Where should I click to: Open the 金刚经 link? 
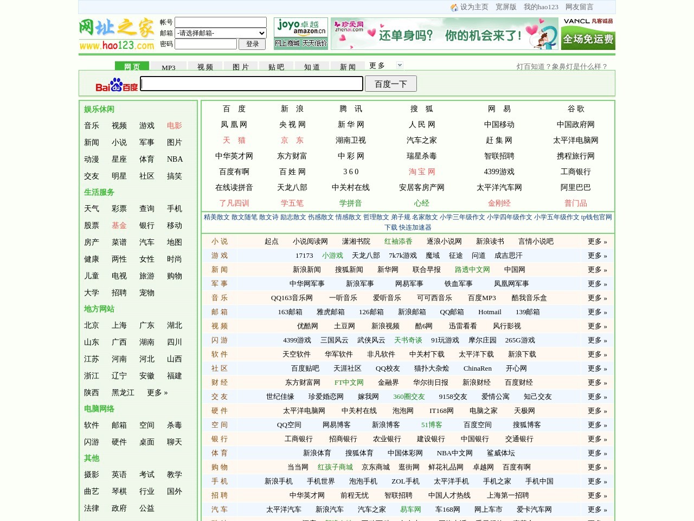499,204
